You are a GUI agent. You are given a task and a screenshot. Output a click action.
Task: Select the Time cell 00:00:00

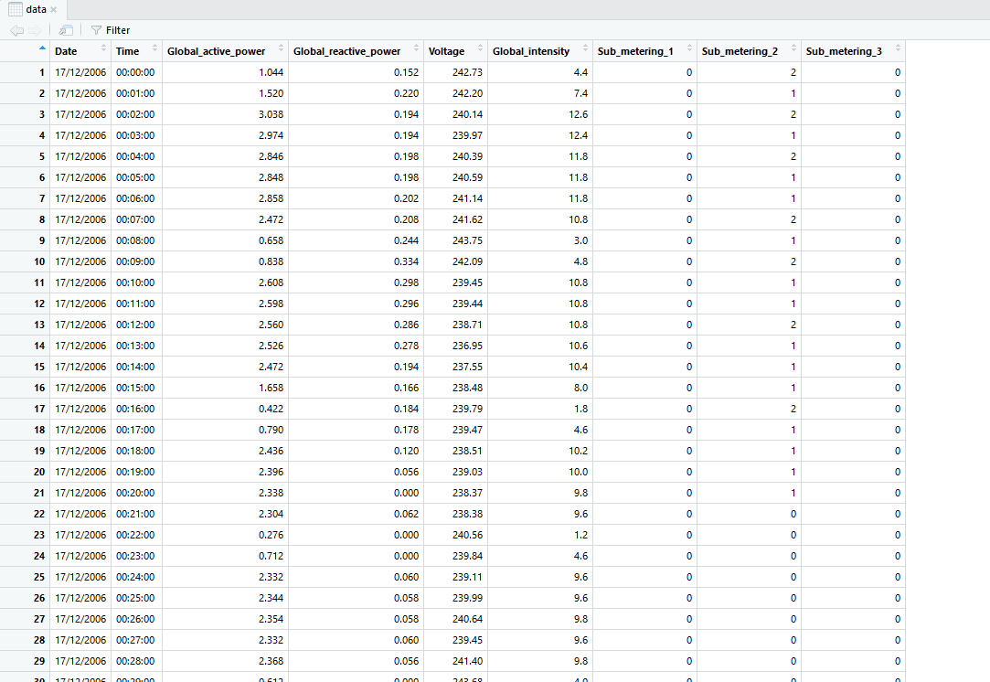pyautogui.click(x=135, y=72)
